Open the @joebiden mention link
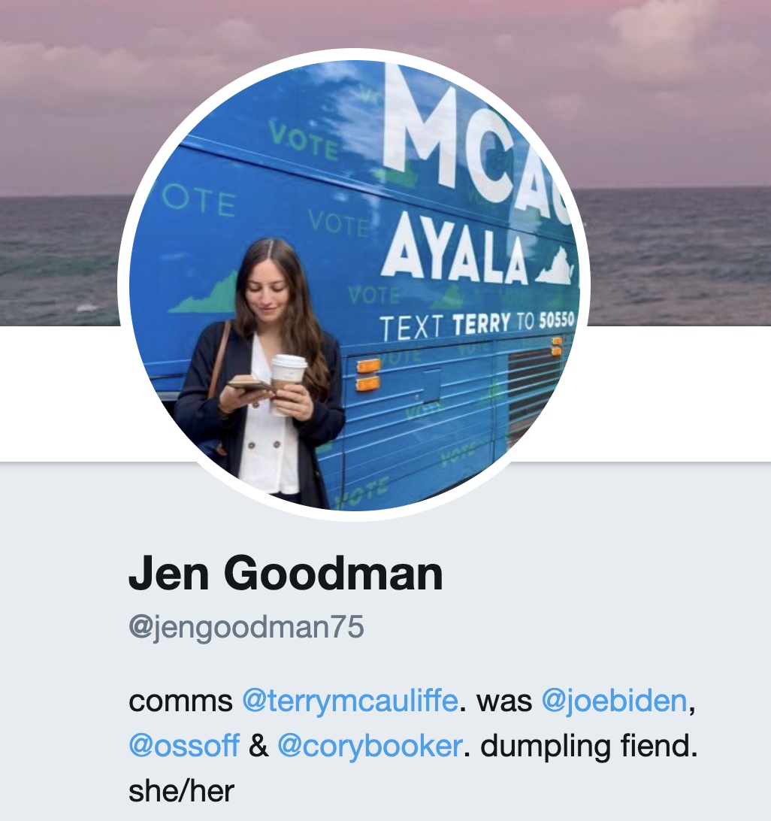771x821 pixels. (x=614, y=701)
